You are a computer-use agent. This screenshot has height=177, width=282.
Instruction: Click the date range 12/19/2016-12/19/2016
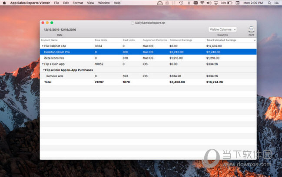60,29
